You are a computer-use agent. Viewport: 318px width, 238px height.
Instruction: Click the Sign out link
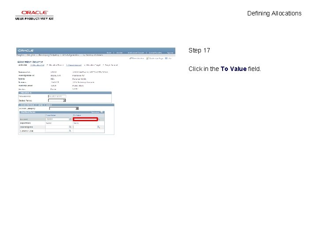coord(170,52)
